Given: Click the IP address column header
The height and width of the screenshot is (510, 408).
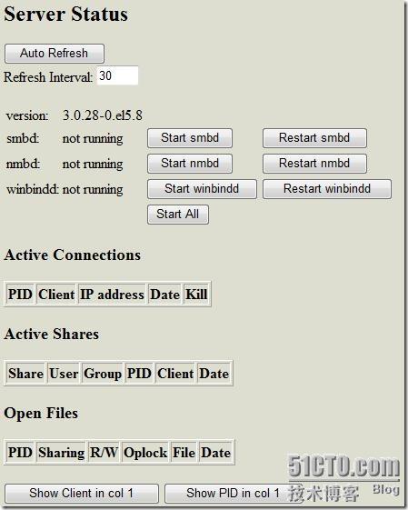Looking at the screenshot, I should point(112,294).
